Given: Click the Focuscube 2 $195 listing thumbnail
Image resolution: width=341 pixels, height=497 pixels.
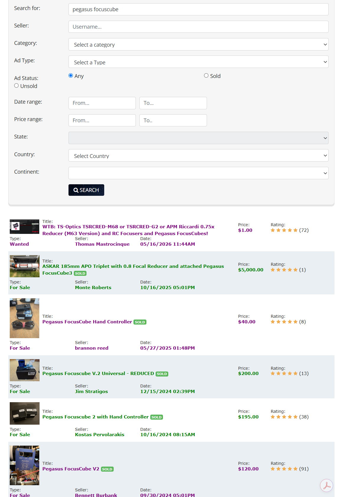Looking at the screenshot, I should (x=25, y=413).
